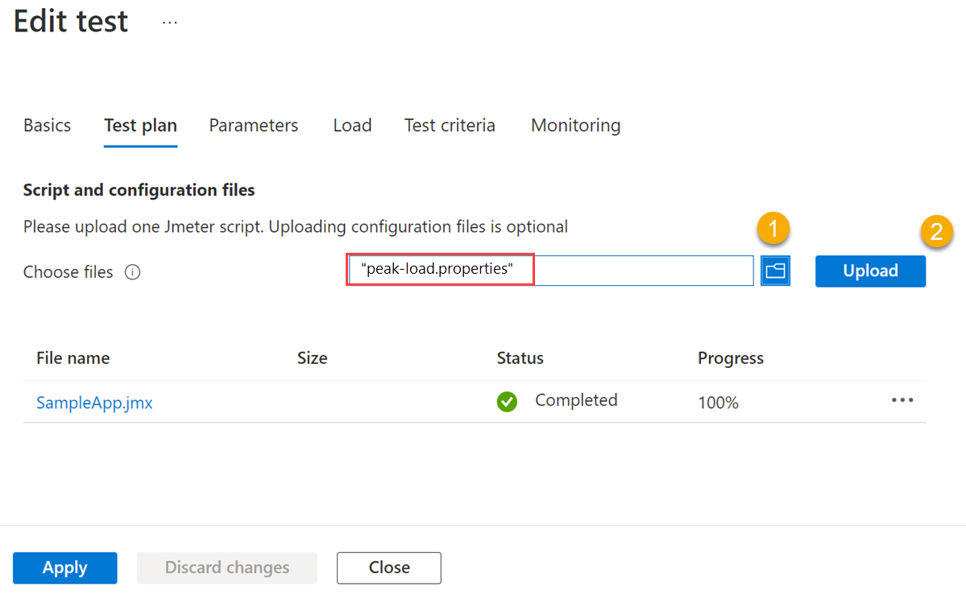966x603 pixels.
Task: Switch to the Test criteria tab
Action: 450,126
